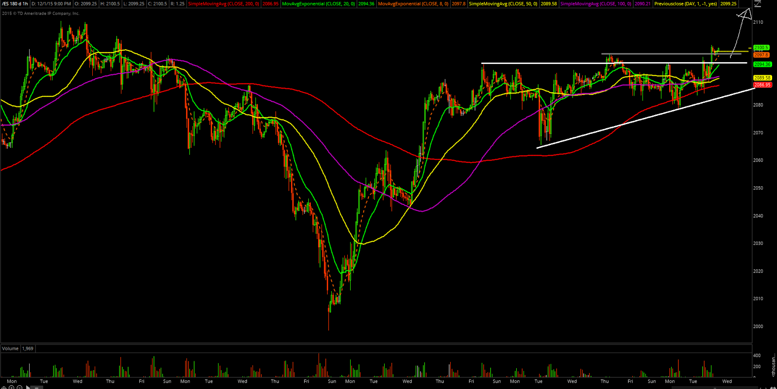Click the red 2086.95 price bubble
The image size is (777, 389).
coord(762,84)
